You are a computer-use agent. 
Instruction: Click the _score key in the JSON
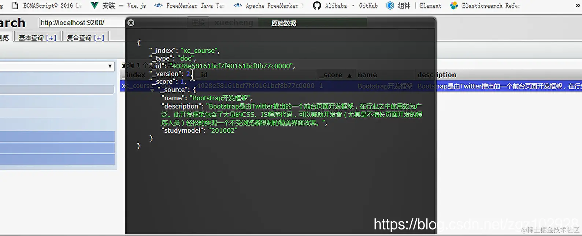pyautogui.click(x=163, y=81)
